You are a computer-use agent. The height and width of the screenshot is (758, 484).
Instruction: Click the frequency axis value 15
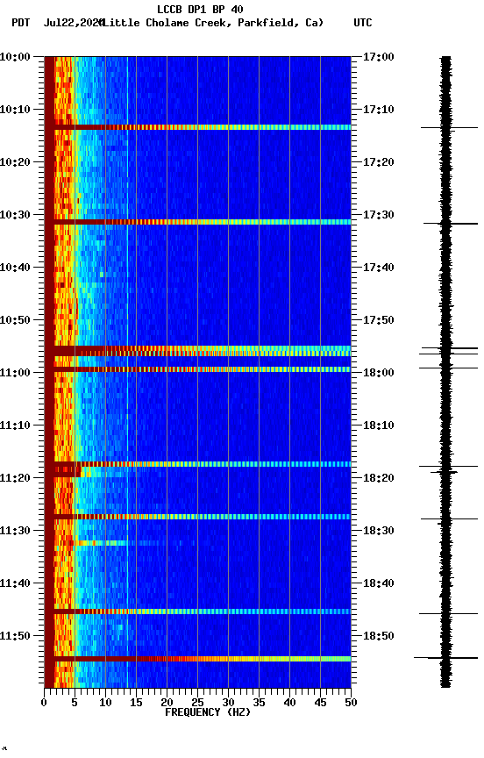pos(136,703)
